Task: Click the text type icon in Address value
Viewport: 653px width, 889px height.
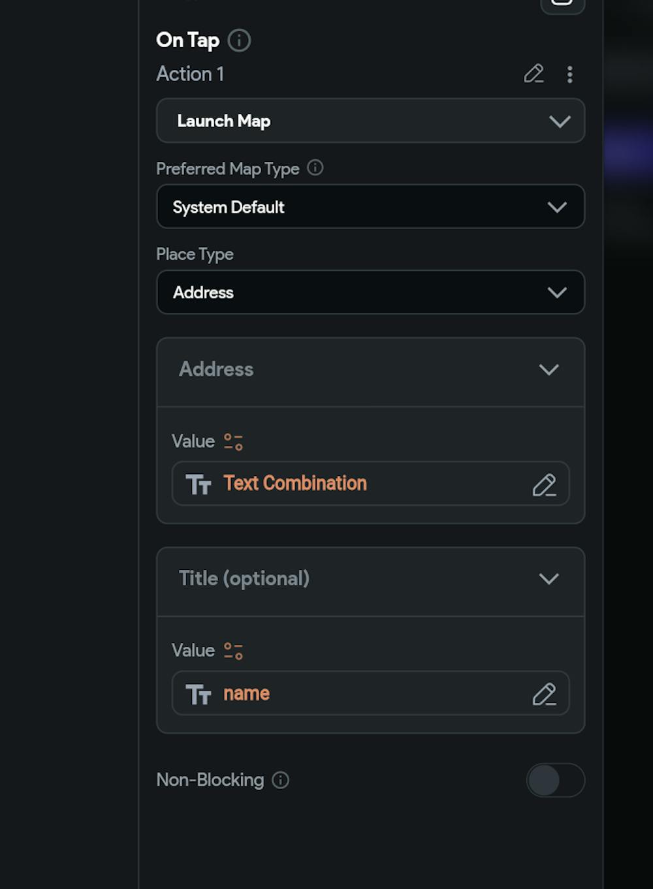Action: click(x=199, y=484)
